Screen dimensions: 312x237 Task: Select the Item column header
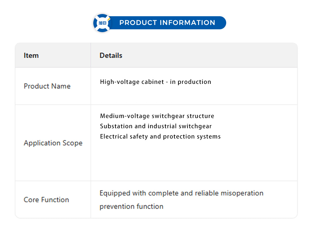[31, 56]
